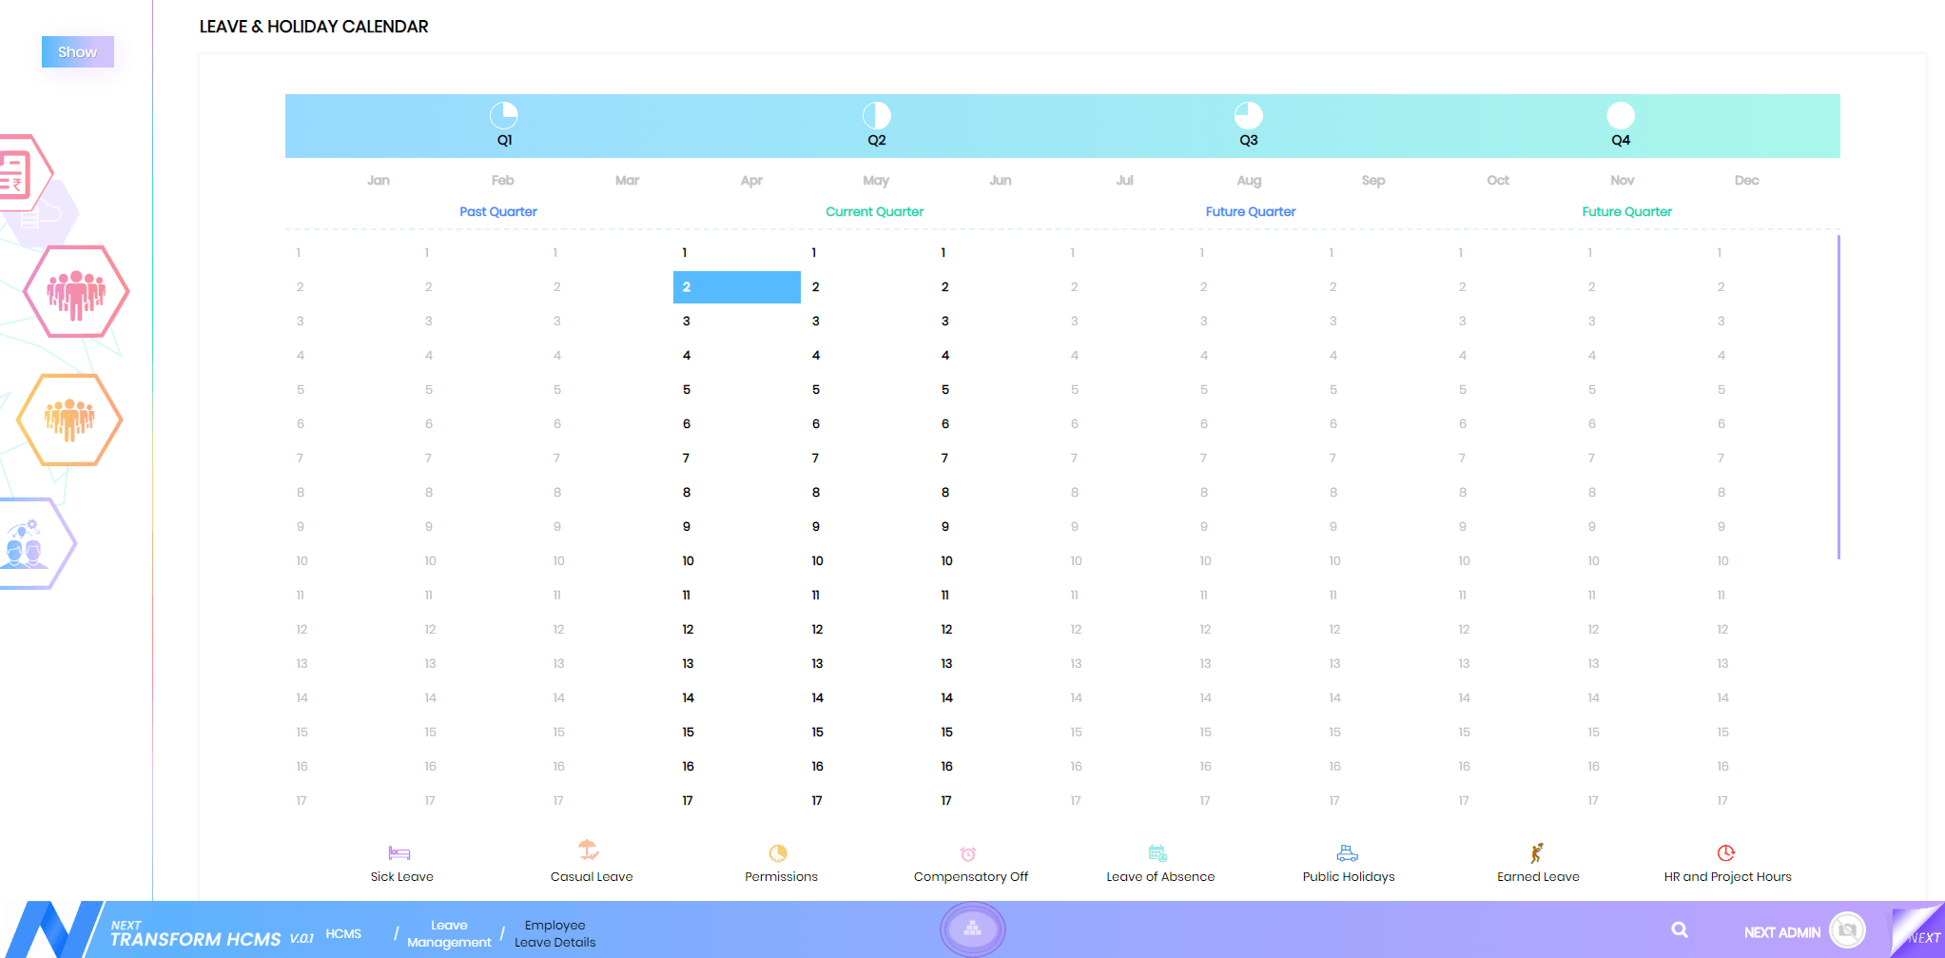The height and width of the screenshot is (958, 1945).
Task: Select the Q1 quarter tab
Action: (x=504, y=125)
